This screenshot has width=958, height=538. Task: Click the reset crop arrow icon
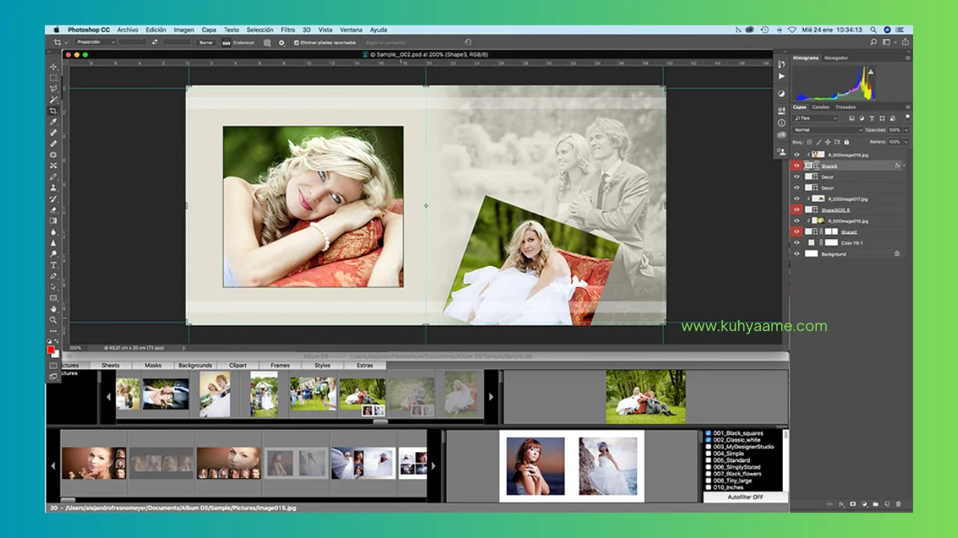(468, 43)
